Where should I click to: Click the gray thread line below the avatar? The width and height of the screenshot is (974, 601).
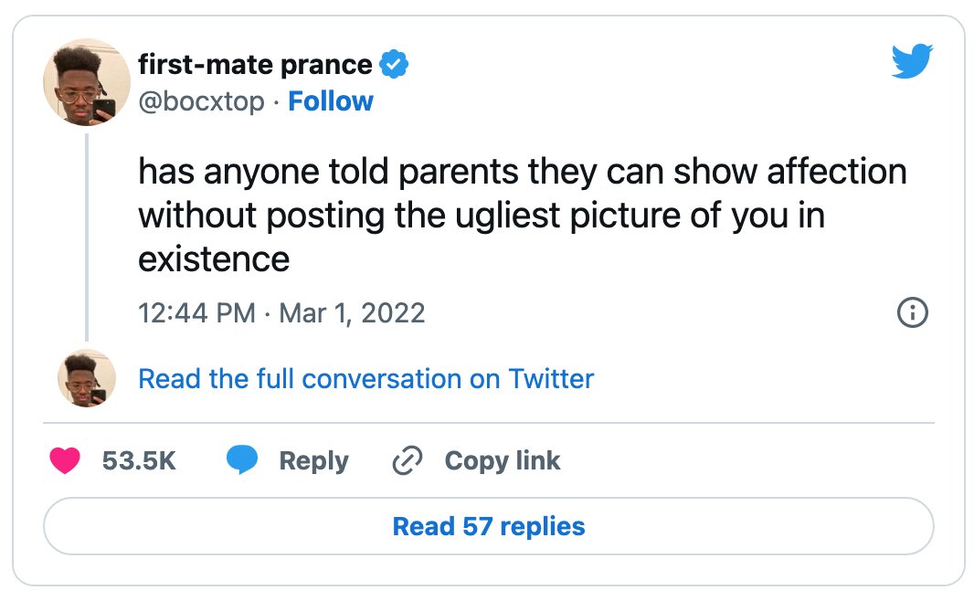(x=87, y=237)
